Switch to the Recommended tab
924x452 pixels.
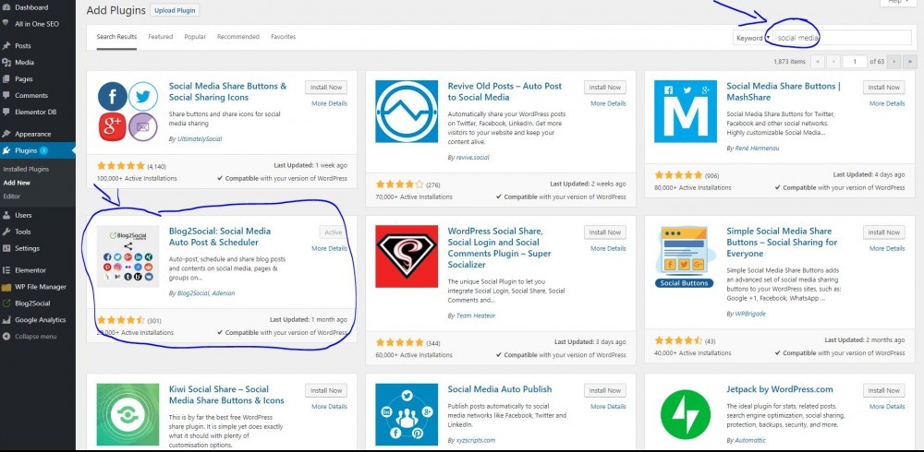click(238, 37)
